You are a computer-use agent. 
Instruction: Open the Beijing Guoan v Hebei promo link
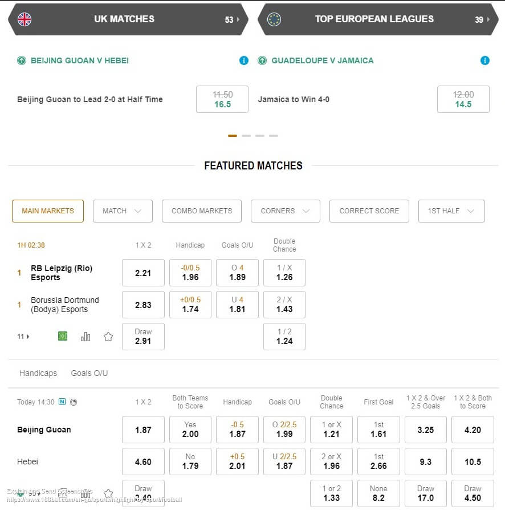(80, 60)
